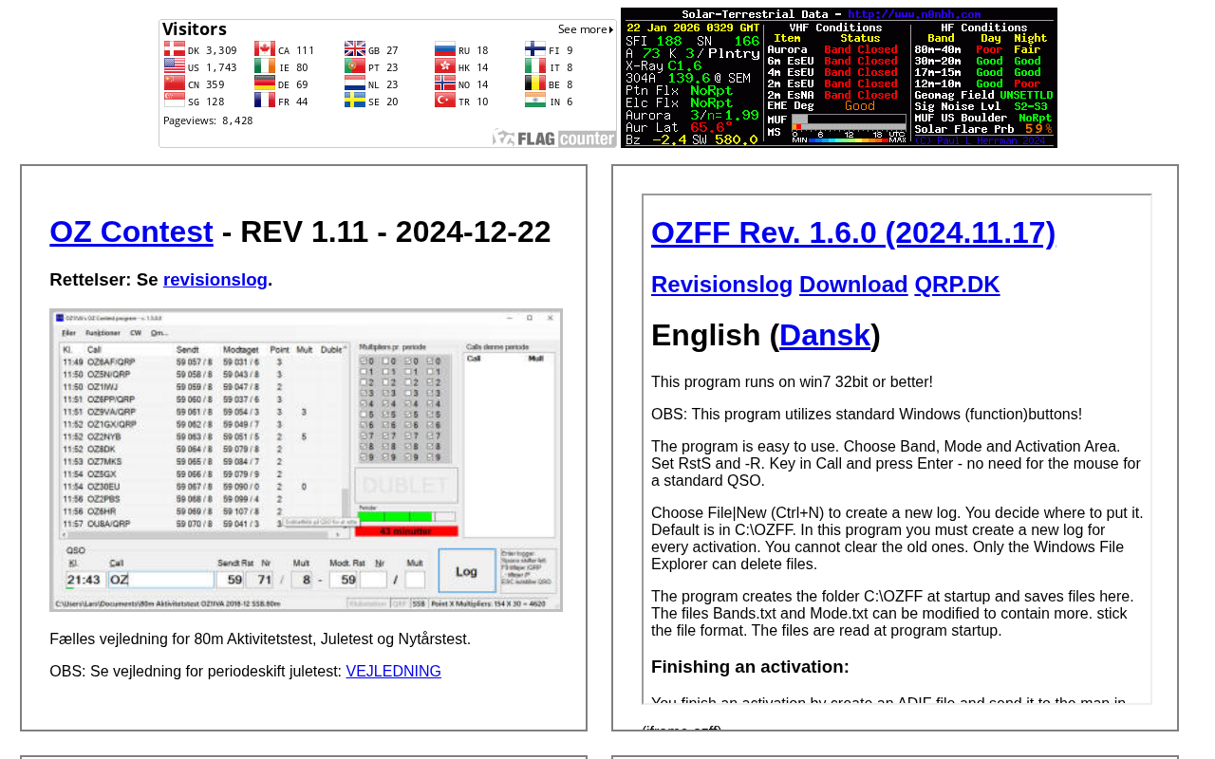Click the Finland flag icon

[535, 49]
